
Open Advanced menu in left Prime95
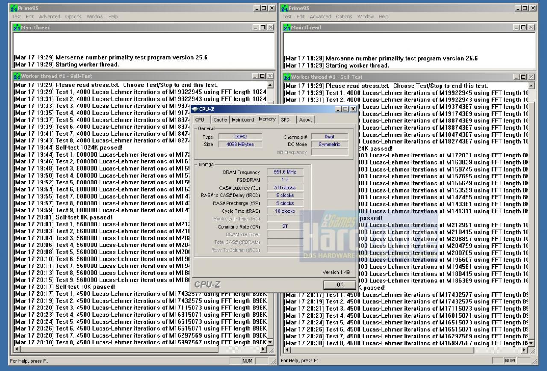coord(50,17)
